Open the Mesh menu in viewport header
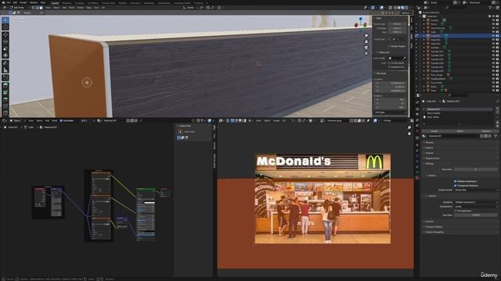 71,8
